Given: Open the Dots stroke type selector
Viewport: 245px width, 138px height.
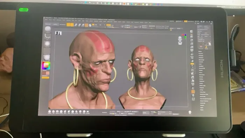Looking at the screenshot, I should pyautogui.click(x=48, y=36).
